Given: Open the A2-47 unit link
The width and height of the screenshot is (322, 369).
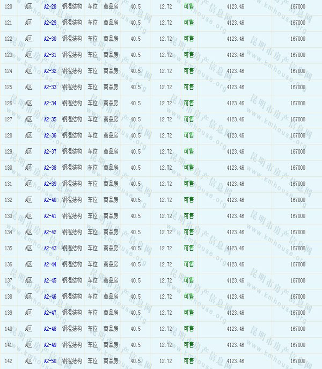Looking at the screenshot, I should pyautogui.click(x=50, y=313).
